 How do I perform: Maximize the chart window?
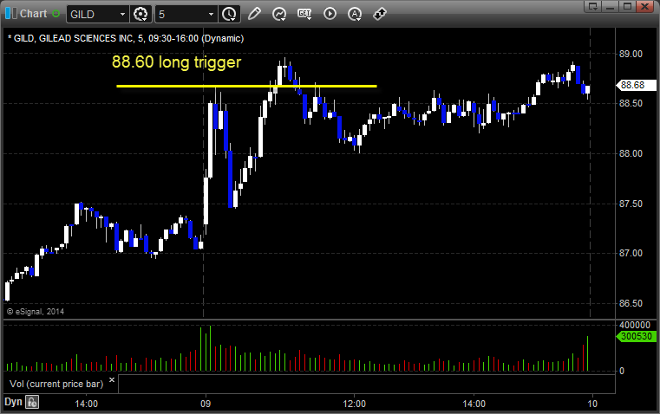pos(627,6)
